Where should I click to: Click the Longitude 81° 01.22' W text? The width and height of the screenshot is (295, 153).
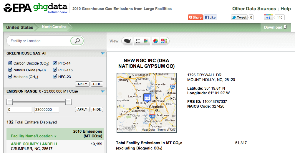pyautogui.click(x=208, y=93)
